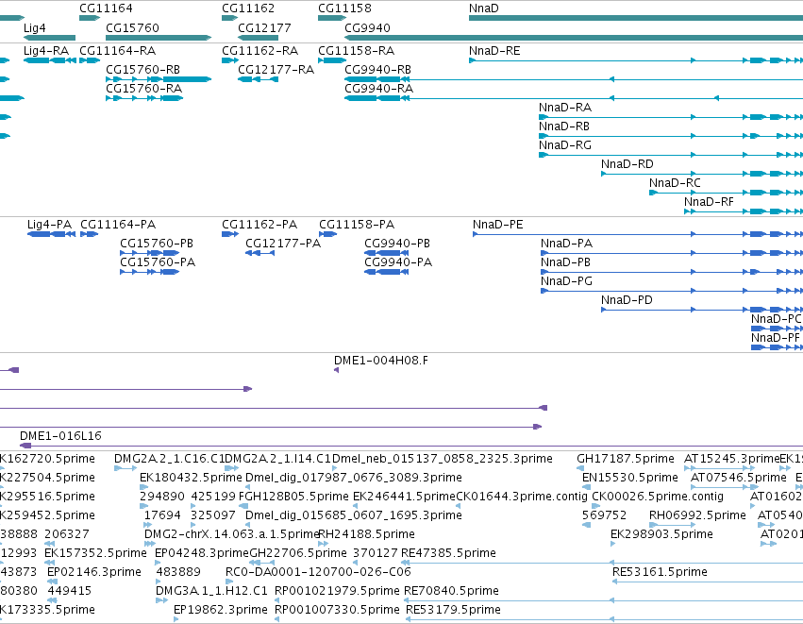
Task: Click EST RE47385.5prime
Action: [602, 563]
